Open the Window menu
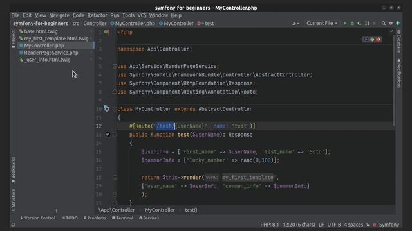 click(x=159, y=15)
